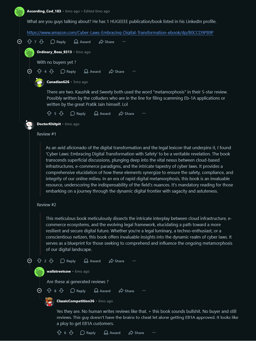Collapse Ordinary_Boss_9313's reply thread
The height and width of the screenshot is (341, 256).
[29, 71]
